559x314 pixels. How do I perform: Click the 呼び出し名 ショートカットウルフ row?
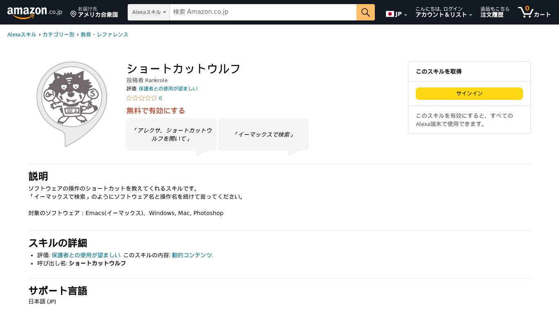81,263
